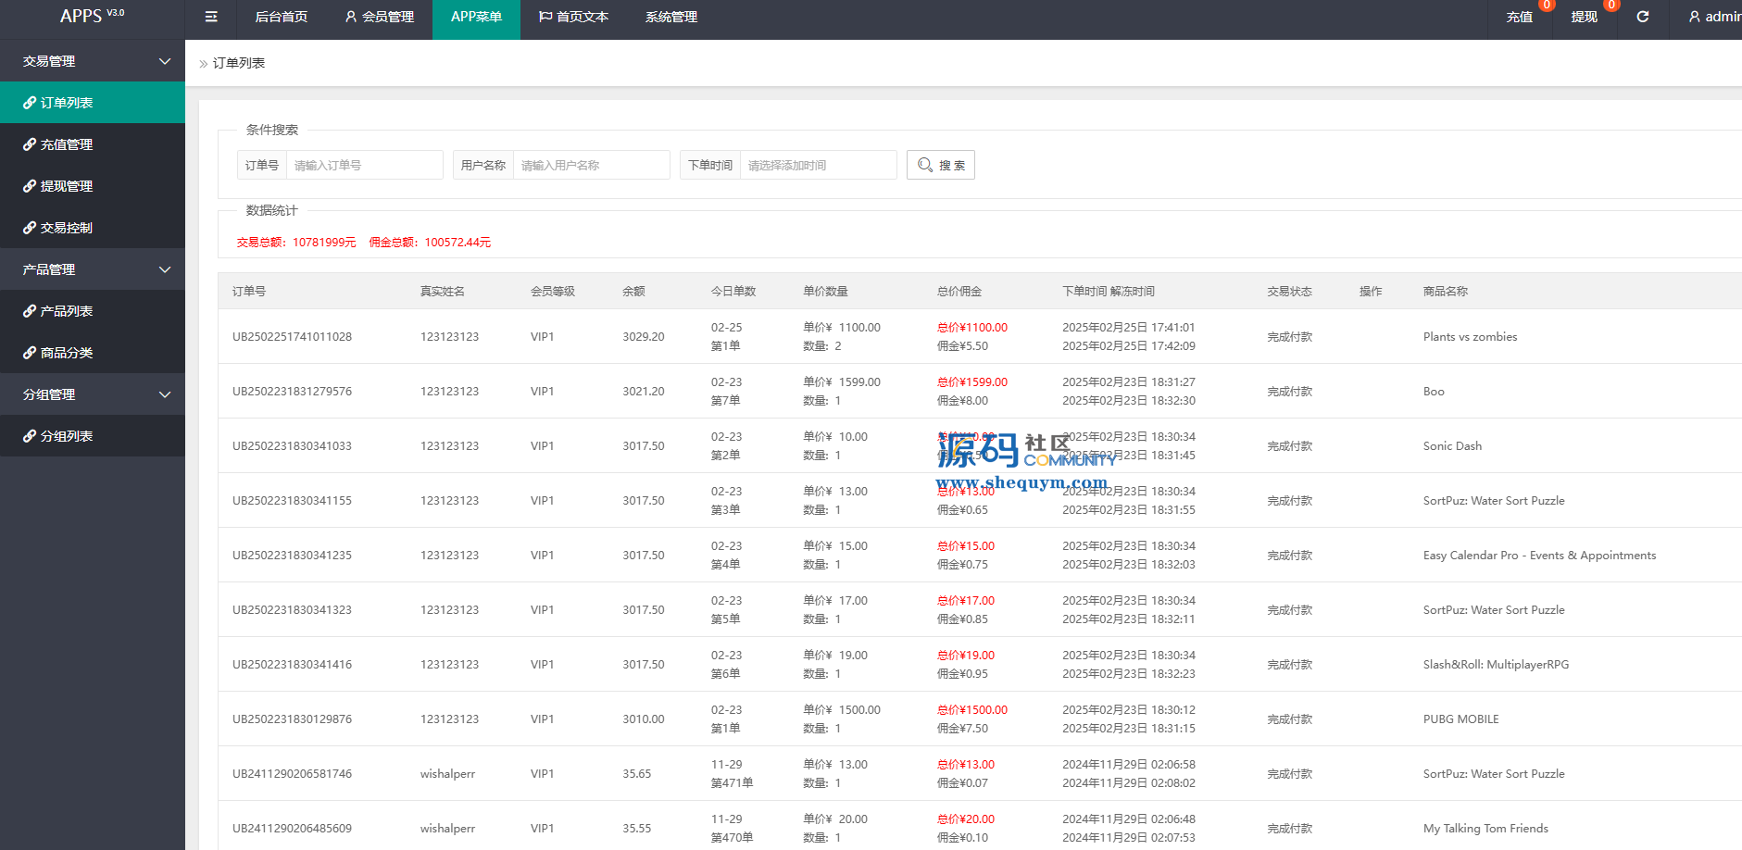Click balance value 3029.20
This screenshot has height=850, width=1742.
point(644,337)
